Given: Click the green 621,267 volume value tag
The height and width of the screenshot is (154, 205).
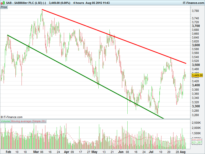Looking at the screenshot, I should (197, 143).
